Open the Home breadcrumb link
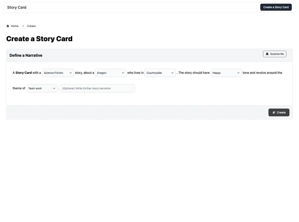 pos(14,26)
